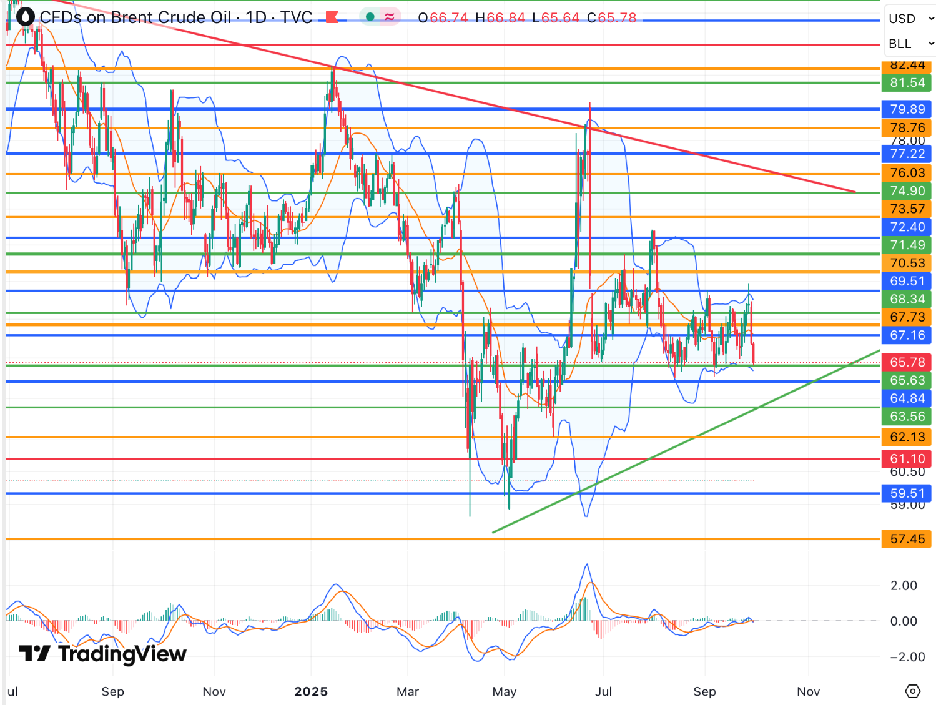The height and width of the screenshot is (705, 936).
Task: Select the orange 57.45 price level label
Action: click(x=907, y=539)
